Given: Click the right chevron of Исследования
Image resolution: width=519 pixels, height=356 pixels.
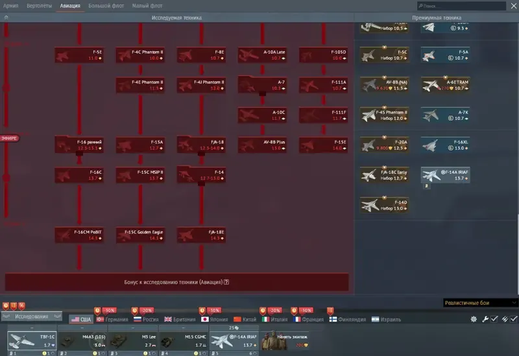Looking at the screenshot, I should point(58,316).
